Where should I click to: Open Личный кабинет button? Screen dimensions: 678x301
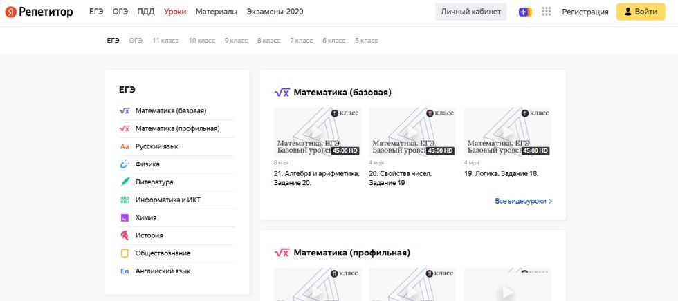(x=471, y=12)
